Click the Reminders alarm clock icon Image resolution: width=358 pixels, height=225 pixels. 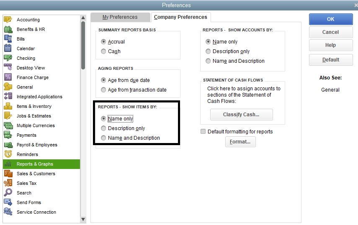(8, 154)
